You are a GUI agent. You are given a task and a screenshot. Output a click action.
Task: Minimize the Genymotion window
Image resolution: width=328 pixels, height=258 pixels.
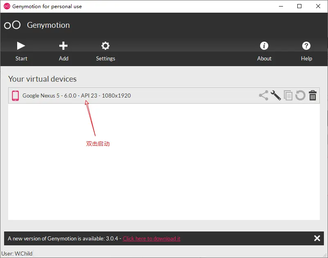coord(281,6)
